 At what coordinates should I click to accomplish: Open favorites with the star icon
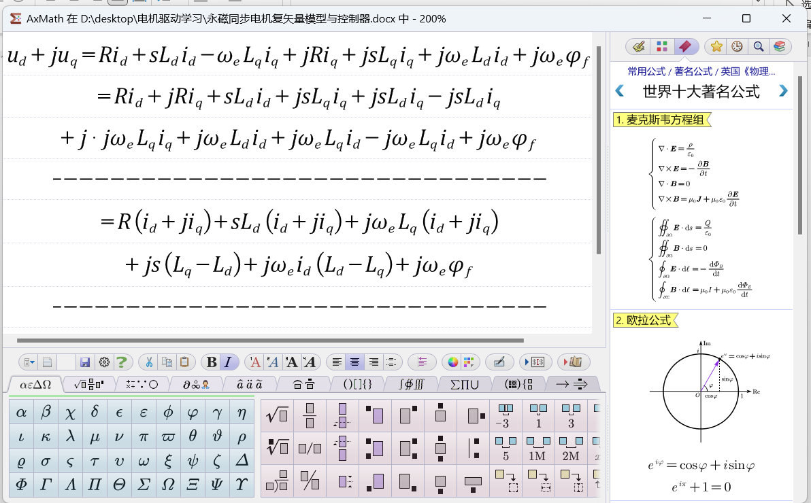[x=716, y=46]
